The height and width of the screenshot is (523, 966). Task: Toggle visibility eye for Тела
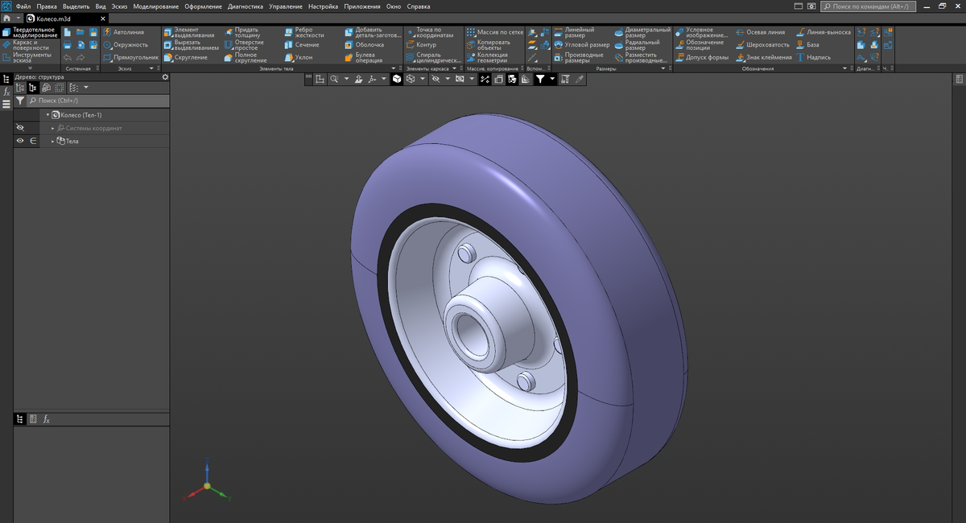click(x=20, y=141)
